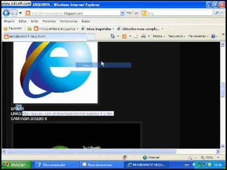Open PROGRAMAS E ARQUIVOS favorites bar link
227x170 pixels.
[x=55, y=29]
